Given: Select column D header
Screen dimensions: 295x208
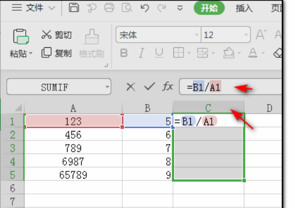Looking at the screenshot, I should 263,108.
